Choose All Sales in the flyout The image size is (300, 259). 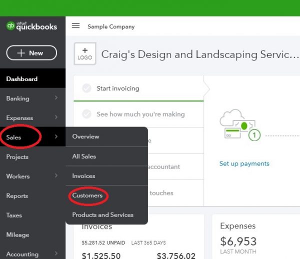[84, 156]
